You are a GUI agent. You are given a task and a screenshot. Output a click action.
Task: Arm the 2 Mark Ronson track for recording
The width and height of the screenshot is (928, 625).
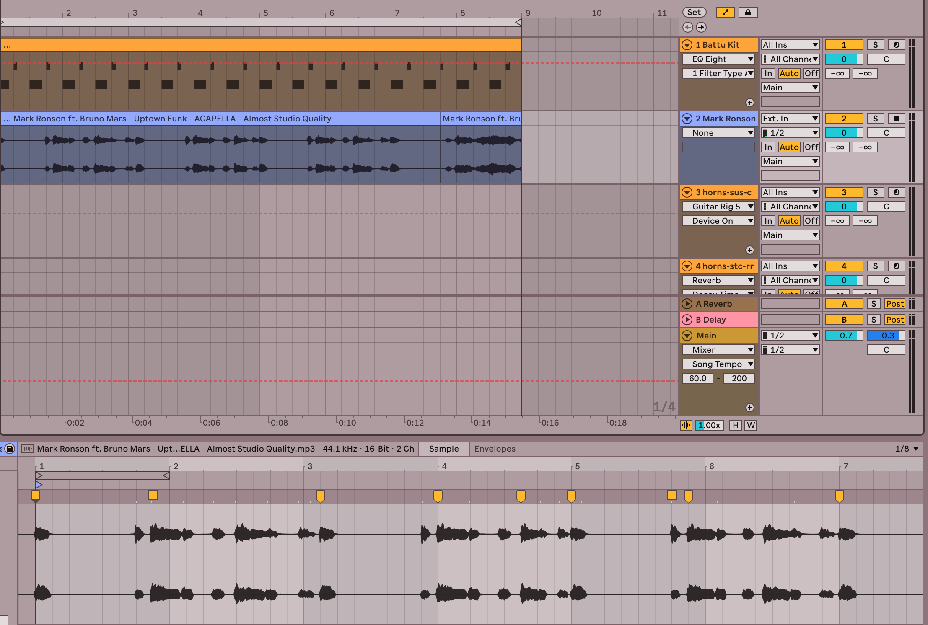click(x=896, y=119)
